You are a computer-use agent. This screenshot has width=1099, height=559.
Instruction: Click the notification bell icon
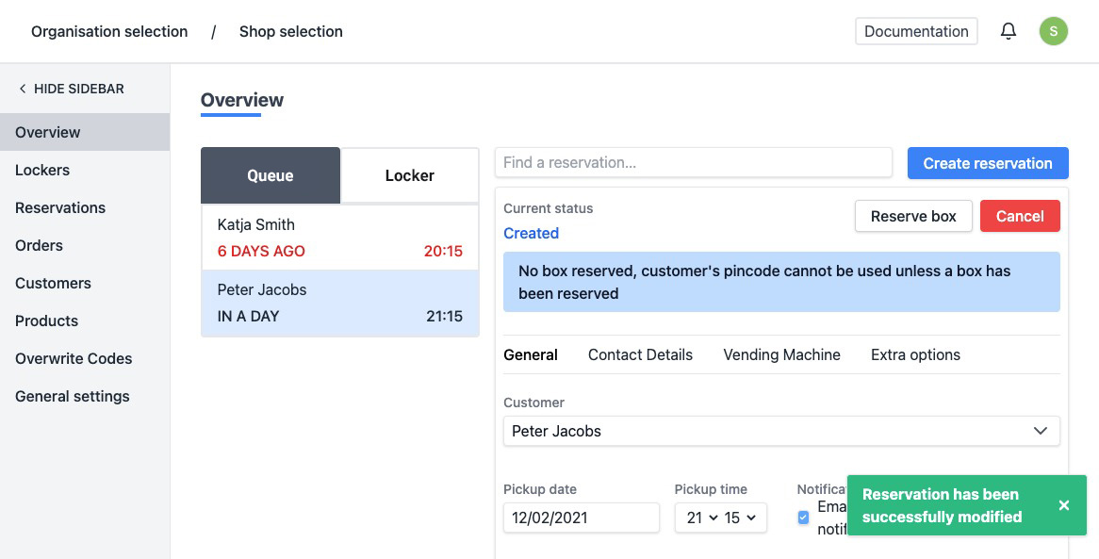1009,31
